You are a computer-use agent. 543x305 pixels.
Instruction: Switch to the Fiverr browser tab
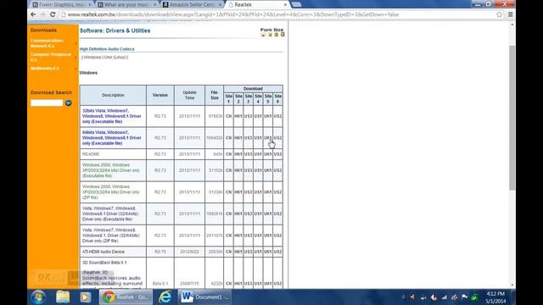tap(61, 4)
